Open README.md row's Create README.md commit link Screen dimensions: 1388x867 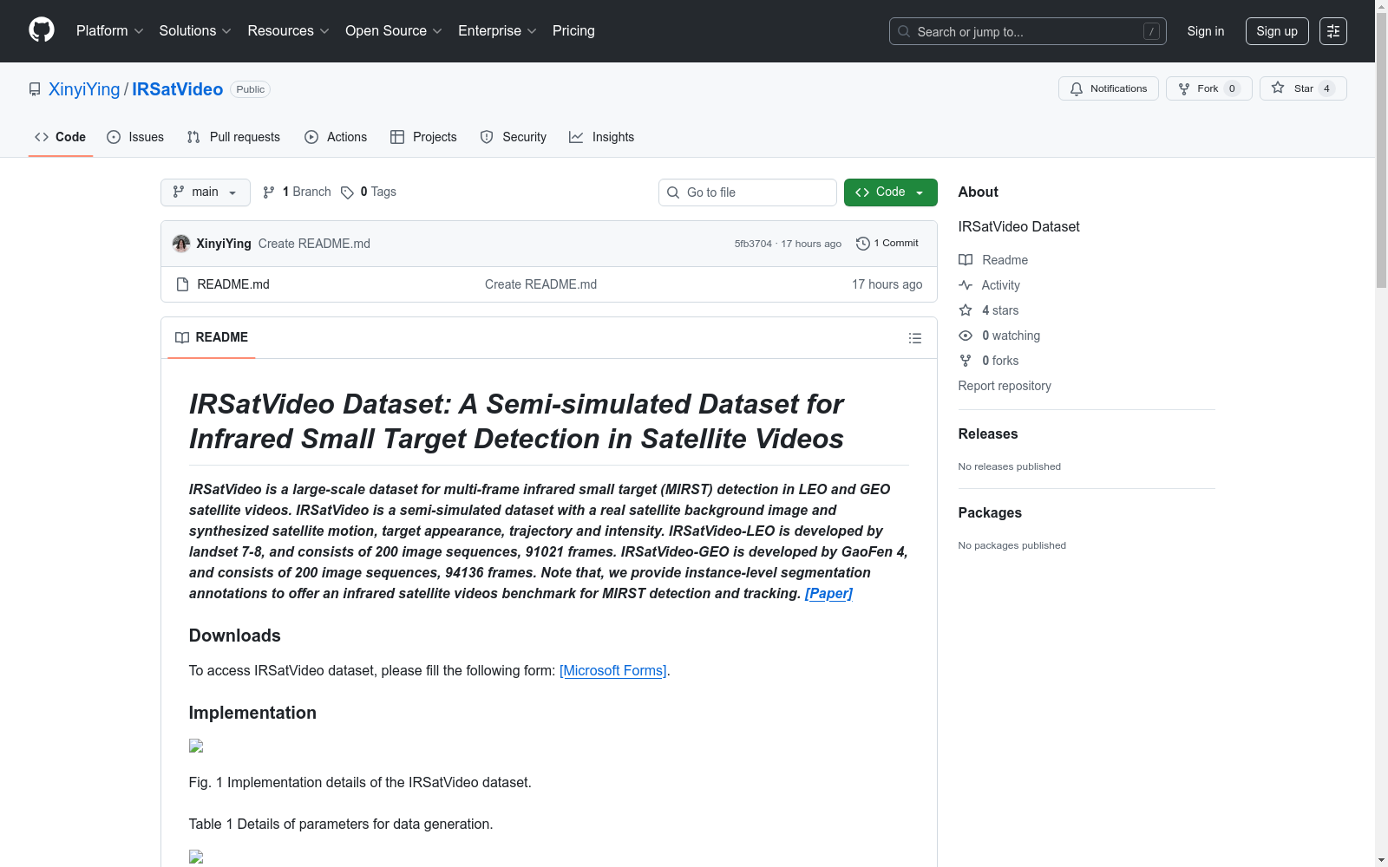540,284
